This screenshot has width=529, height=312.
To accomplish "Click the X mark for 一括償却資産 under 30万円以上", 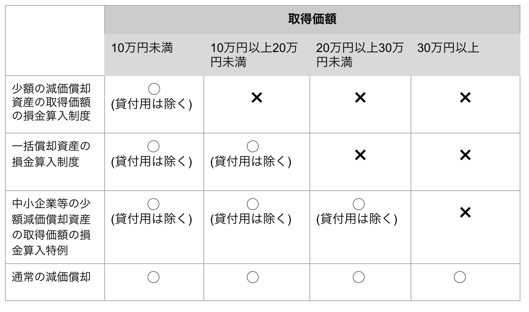I will tap(465, 155).
